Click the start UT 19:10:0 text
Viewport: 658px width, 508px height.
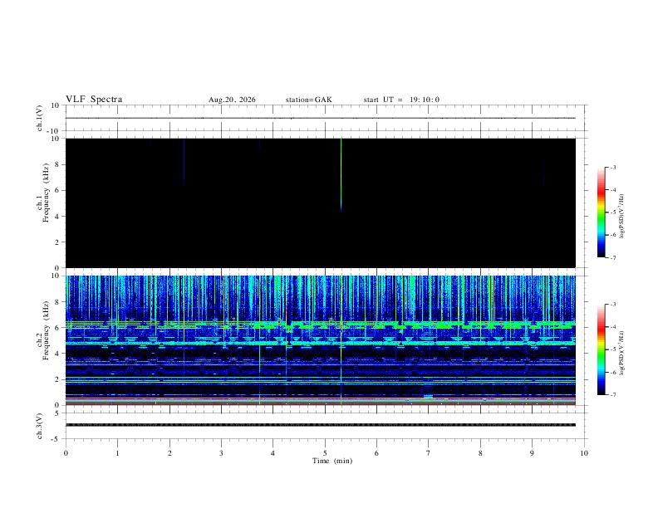(401, 100)
